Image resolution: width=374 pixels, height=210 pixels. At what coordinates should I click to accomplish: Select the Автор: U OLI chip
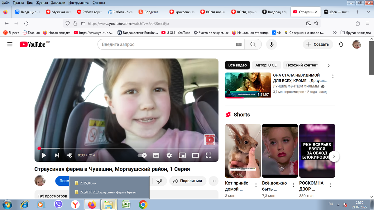266,65
